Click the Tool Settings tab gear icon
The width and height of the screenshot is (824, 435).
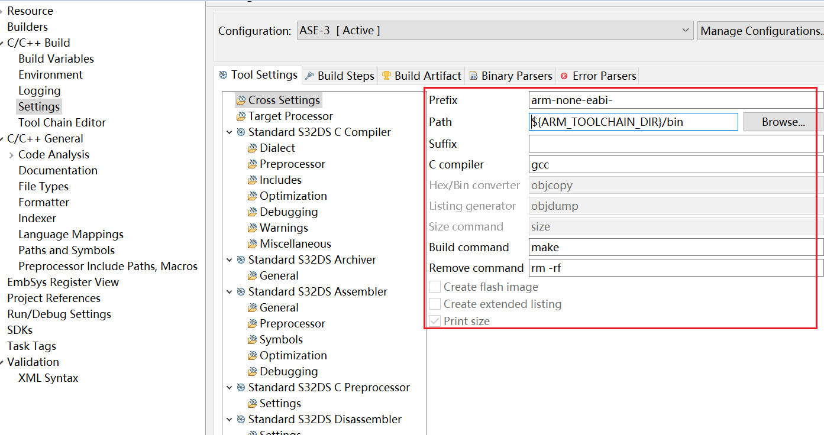pos(223,75)
